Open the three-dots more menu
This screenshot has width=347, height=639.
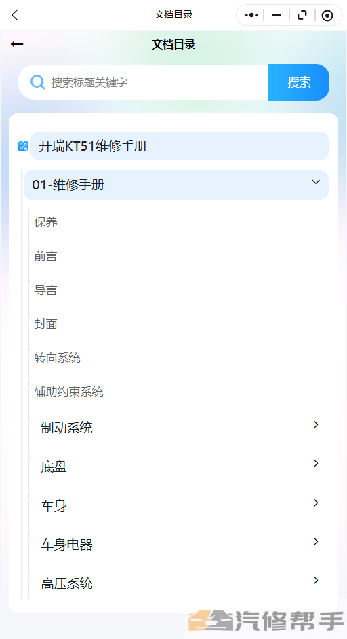[251, 15]
